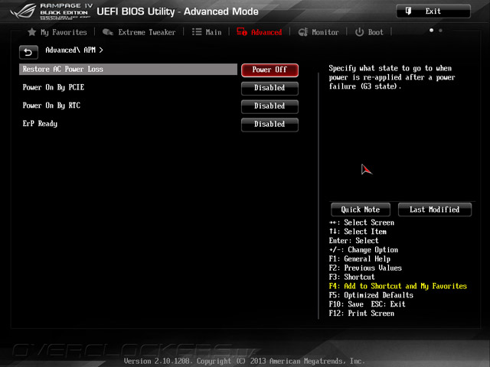
Task: Click the F4 Add to Shortcut hint
Action: (398, 286)
